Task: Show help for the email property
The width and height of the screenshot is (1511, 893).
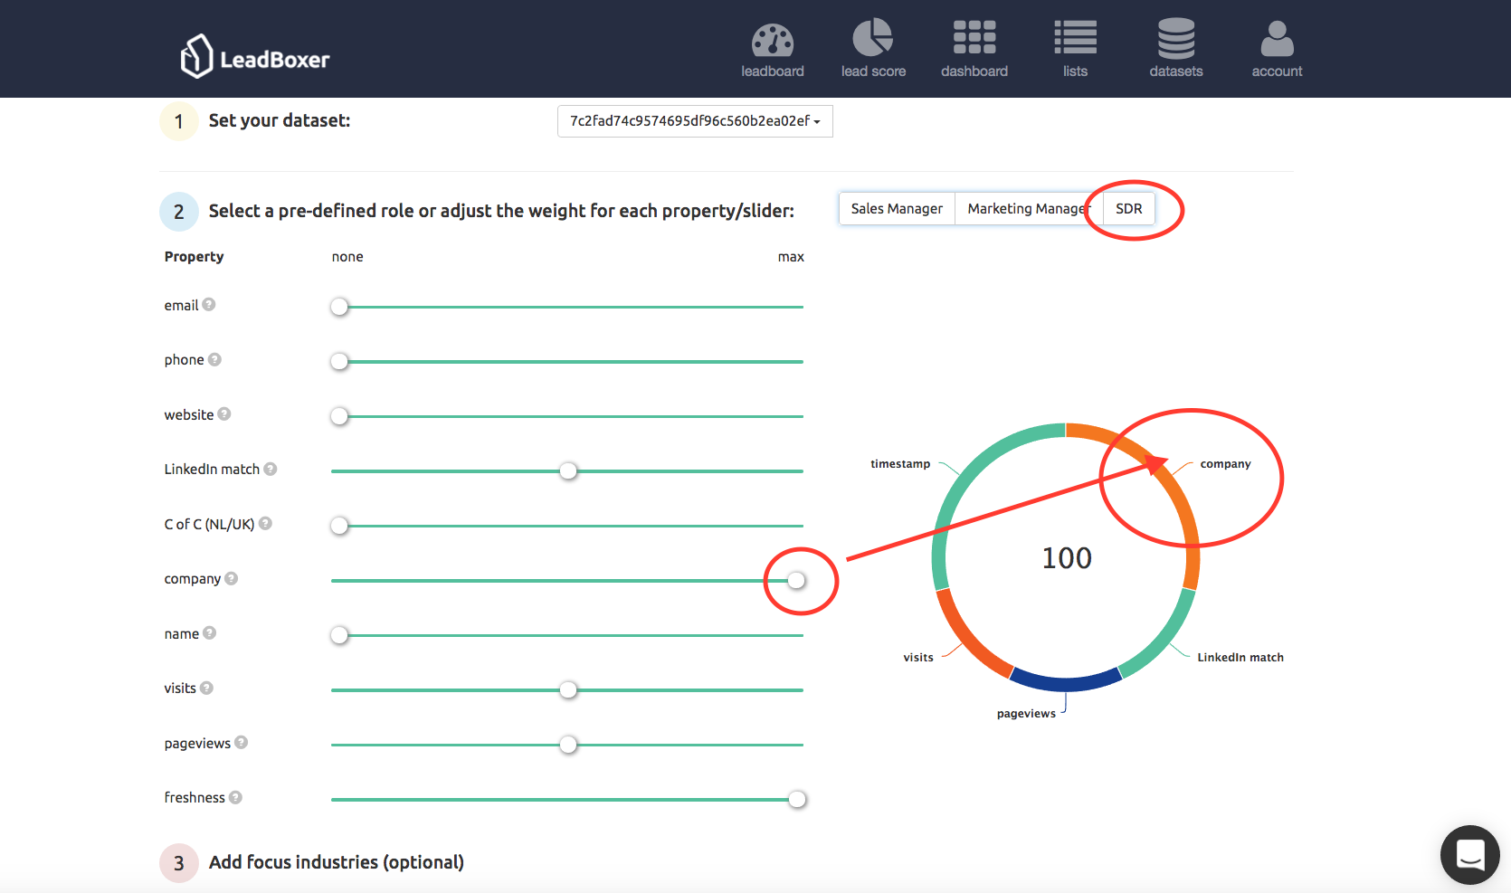Action: coord(209,305)
